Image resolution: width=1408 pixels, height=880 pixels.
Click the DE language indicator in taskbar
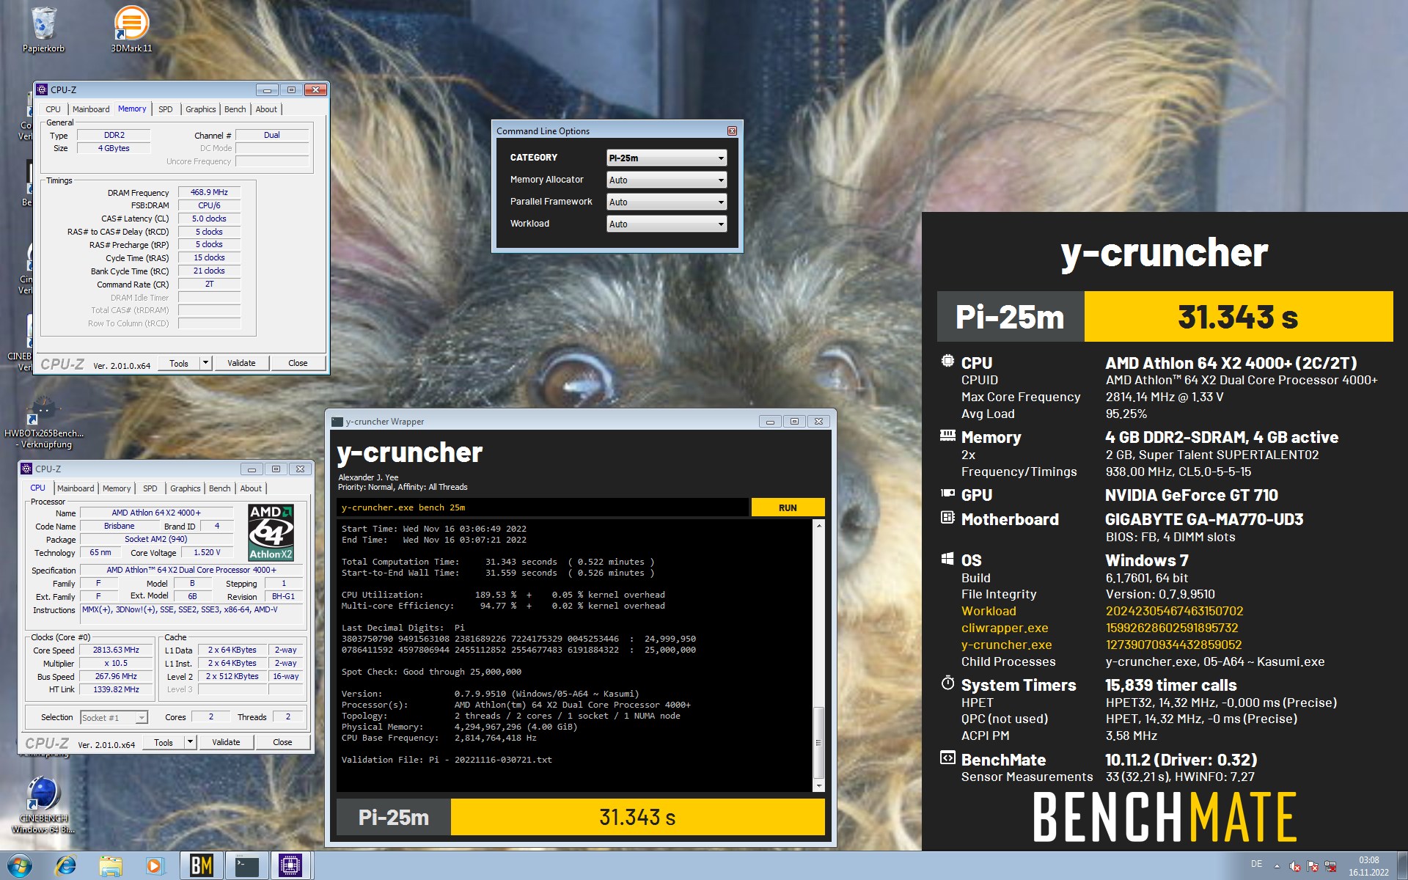click(1256, 864)
